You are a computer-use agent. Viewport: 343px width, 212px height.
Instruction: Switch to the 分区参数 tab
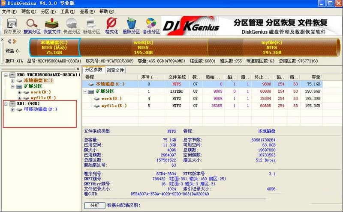93,70
